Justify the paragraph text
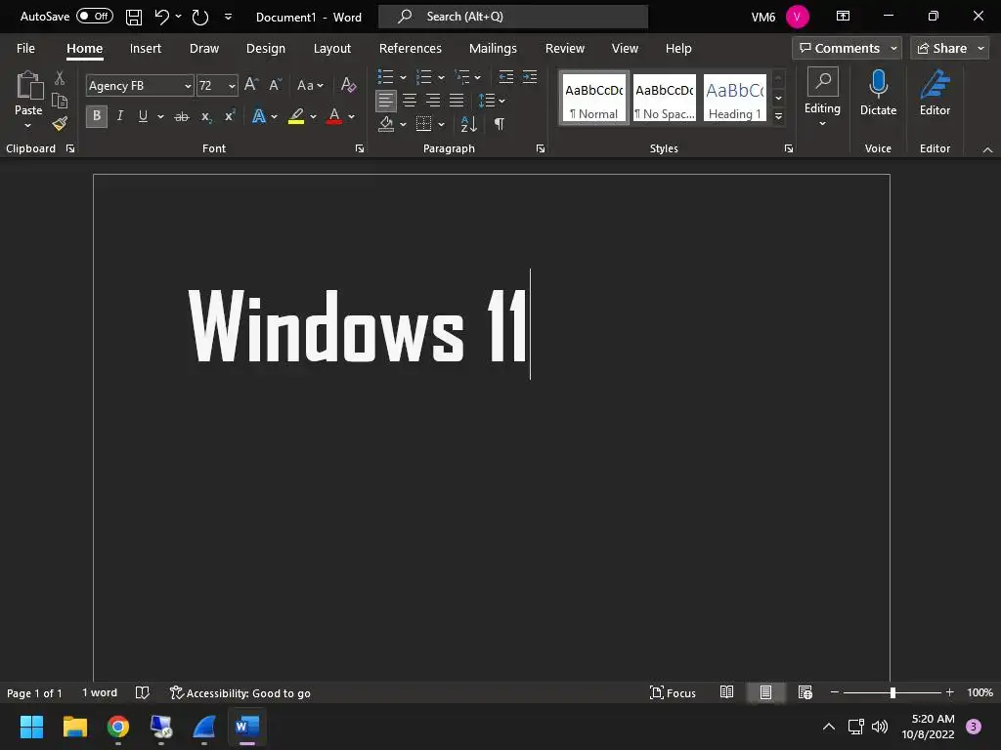Image resolution: width=1001 pixels, height=750 pixels. tap(457, 101)
